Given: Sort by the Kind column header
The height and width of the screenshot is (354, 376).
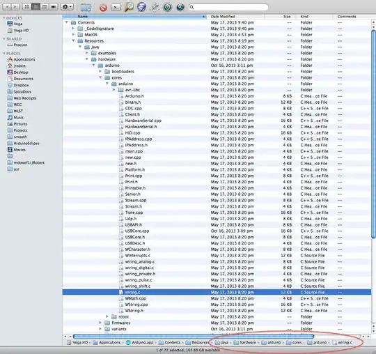Looking at the screenshot, I should (x=315, y=17).
